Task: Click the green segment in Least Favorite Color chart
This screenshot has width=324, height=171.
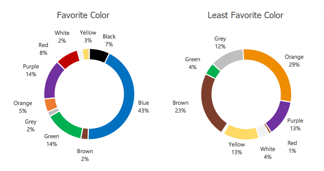Action: pyautogui.click(x=213, y=71)
